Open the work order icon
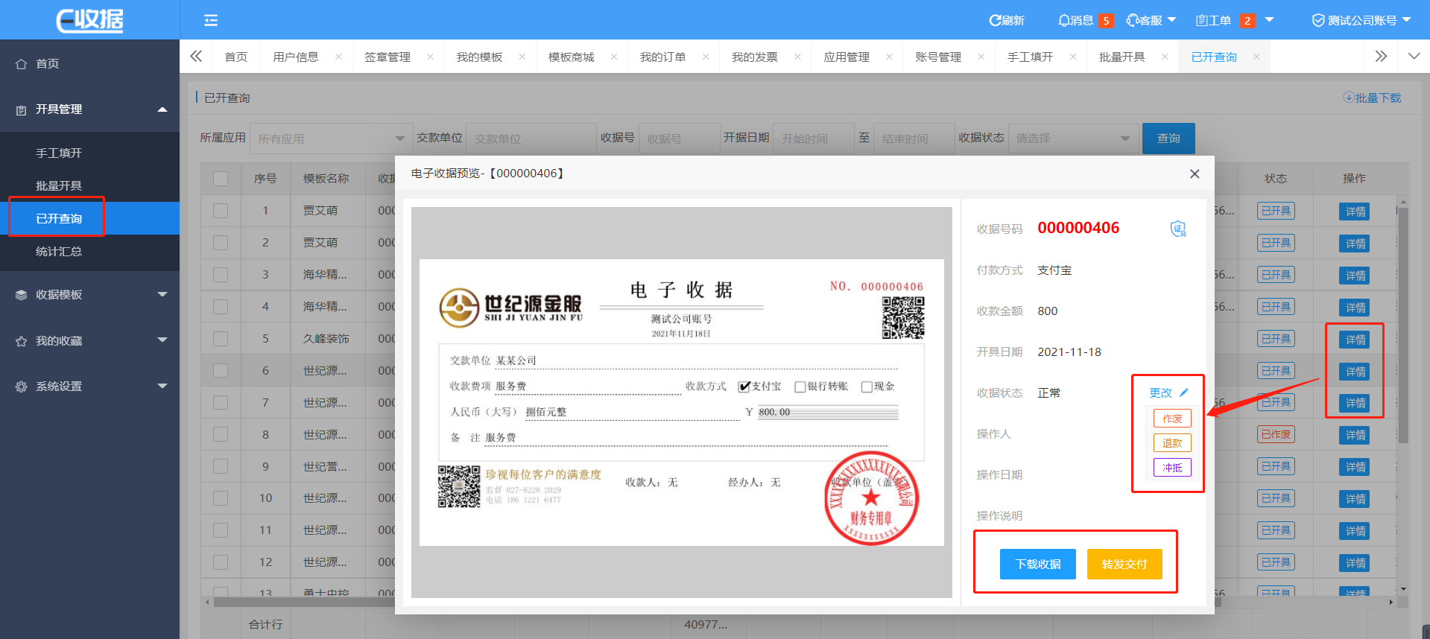The height and width of the screenshot is (639, 1430). 1201,20
